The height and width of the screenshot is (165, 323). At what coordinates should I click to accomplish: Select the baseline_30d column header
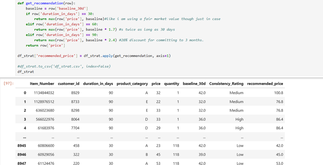tap(194, 84)
